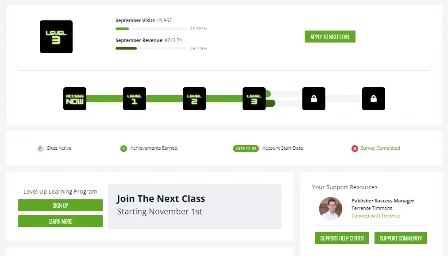This screenshot has height=256, width=448.
Task: Click the Sites Active zero badge
Action: coord(40,148)
